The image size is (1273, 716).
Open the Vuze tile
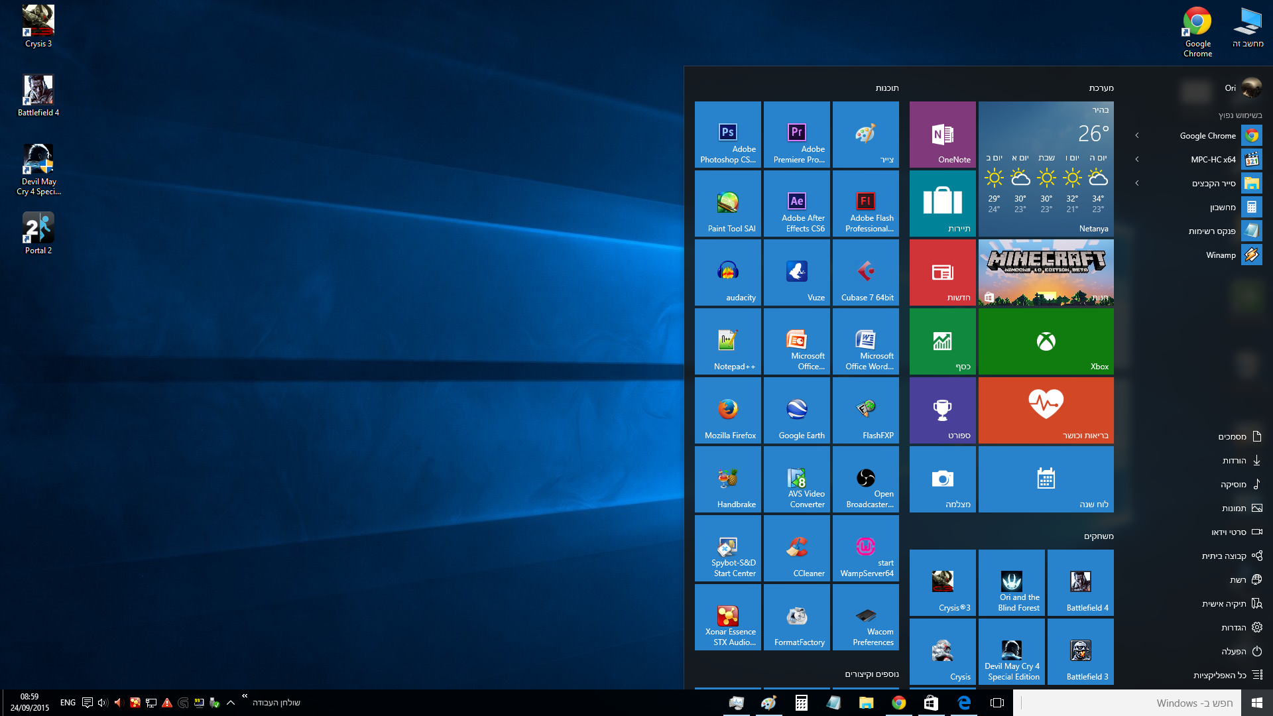(797, 272)
